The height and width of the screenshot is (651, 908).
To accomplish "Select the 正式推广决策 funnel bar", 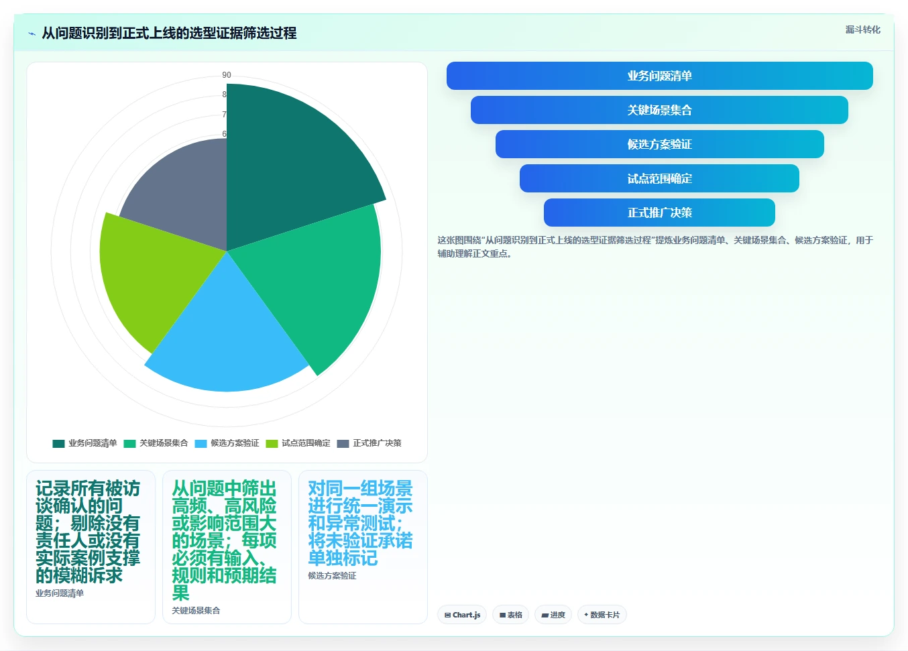I will coord(659,213).
